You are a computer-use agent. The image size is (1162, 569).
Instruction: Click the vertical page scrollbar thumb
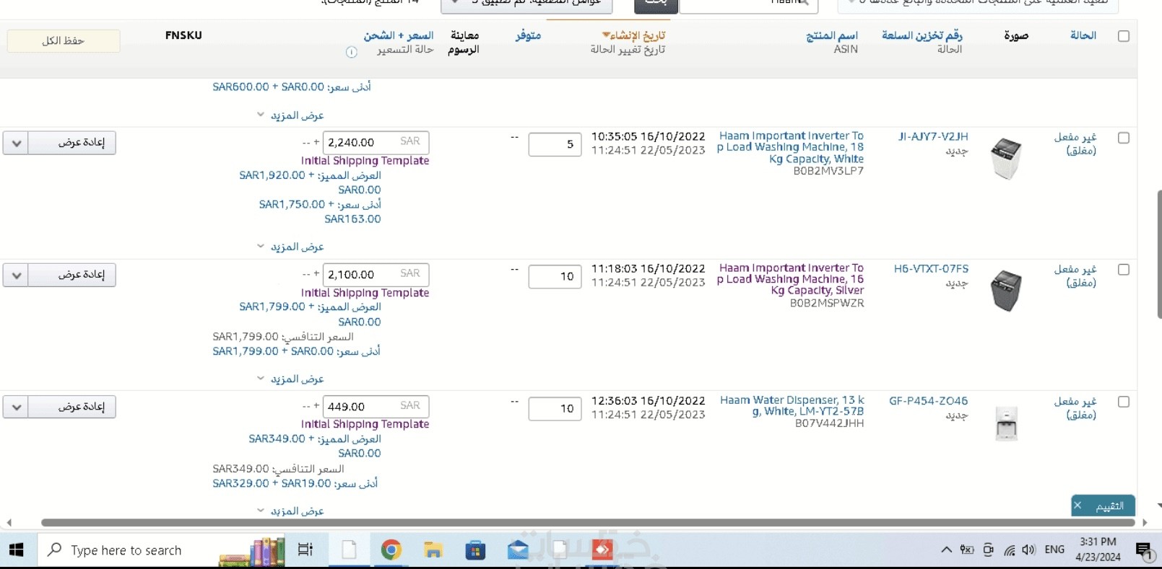pyautogui.click(x=1159, y=254)
